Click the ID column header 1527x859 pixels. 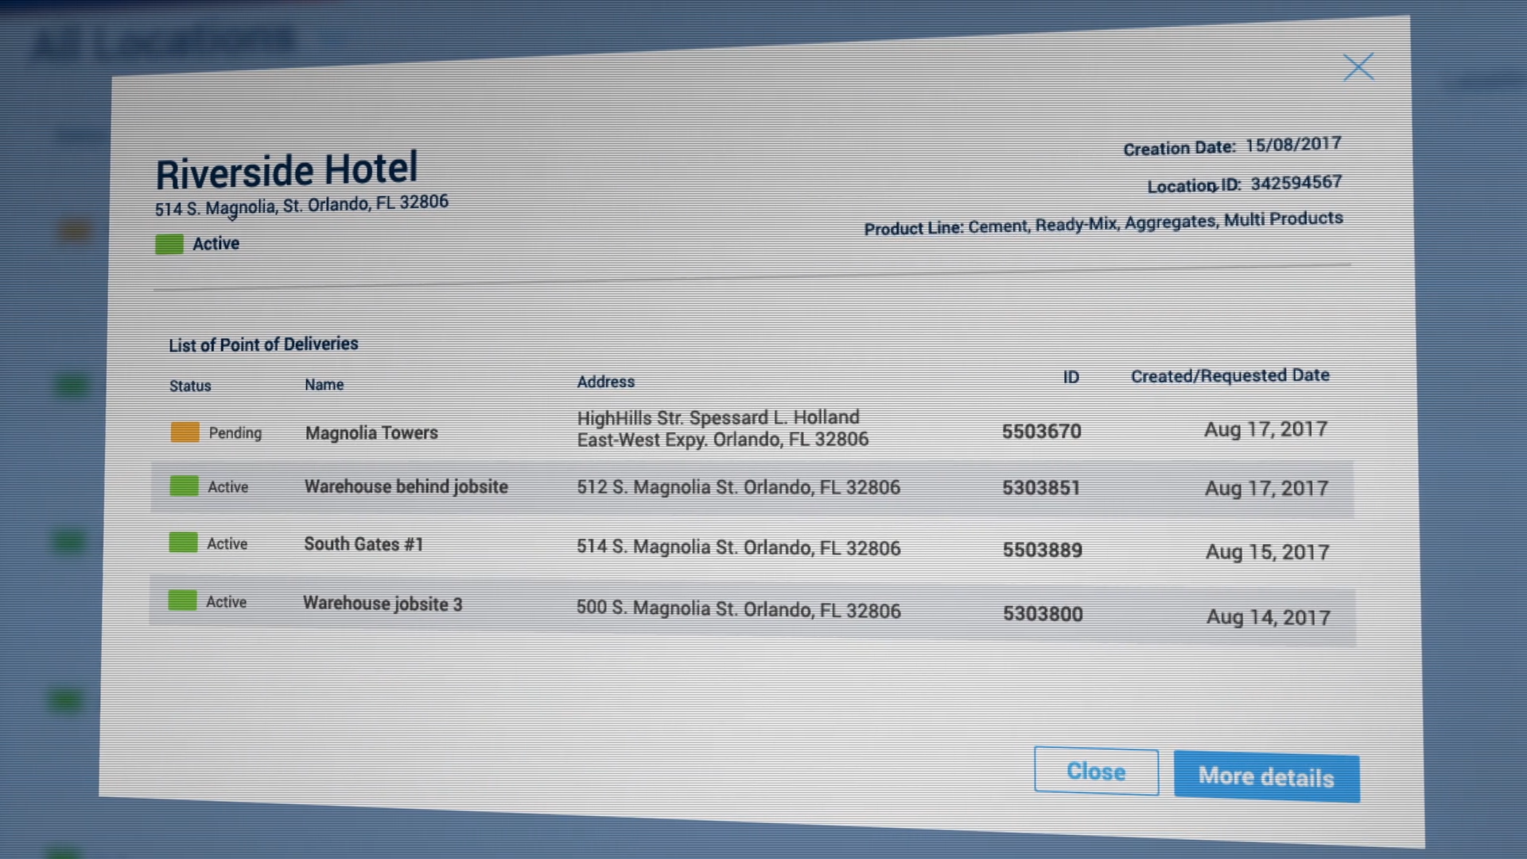(1071, 377)
